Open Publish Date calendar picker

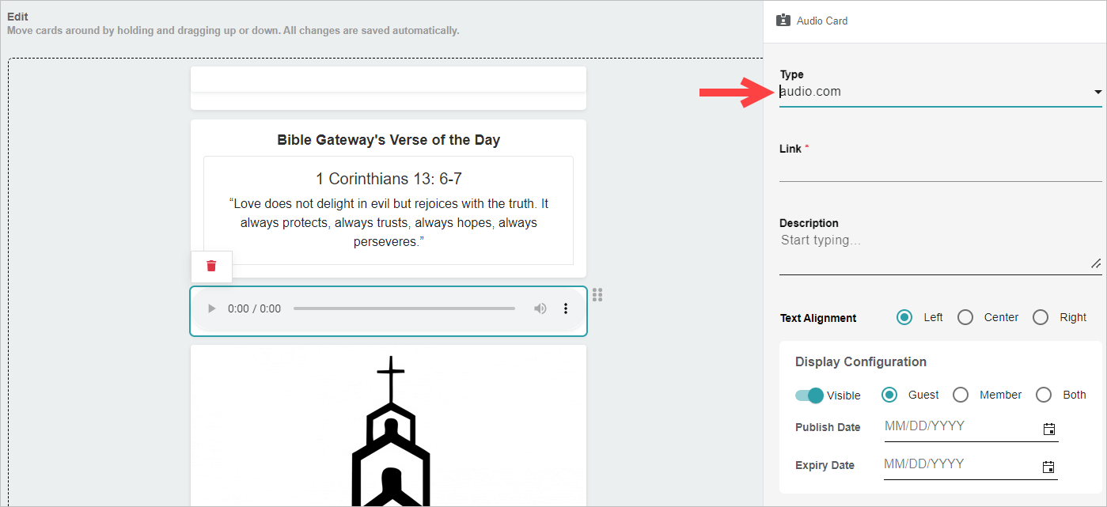[x=1049, y=429]
